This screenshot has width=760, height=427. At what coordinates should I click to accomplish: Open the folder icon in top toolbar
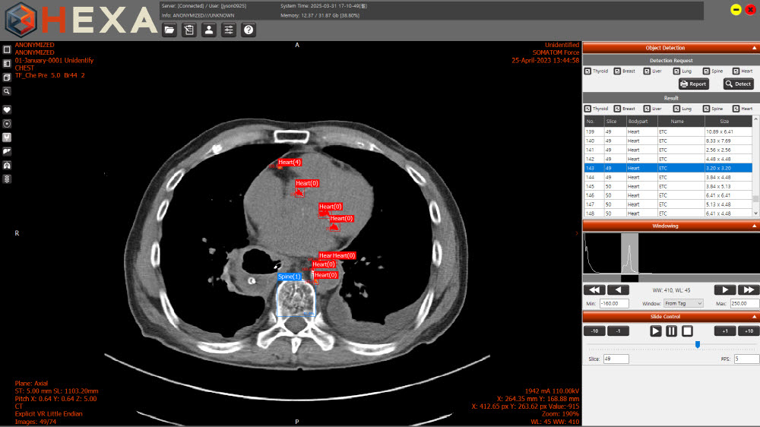click(169, 30)
